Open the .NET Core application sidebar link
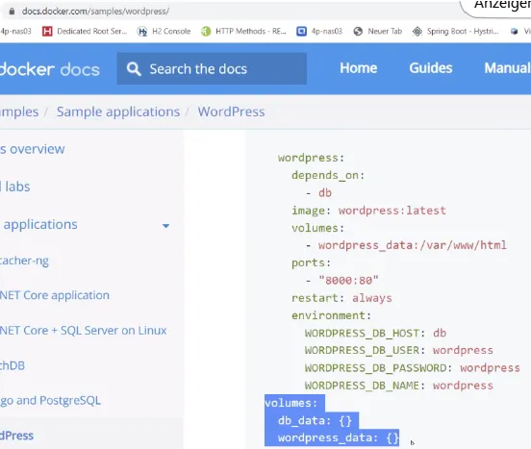531x449 pixels. point(55,295)
